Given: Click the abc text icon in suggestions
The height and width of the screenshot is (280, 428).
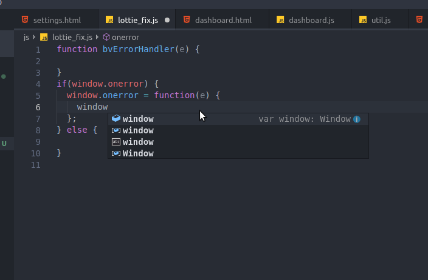Looking at the screenshot, I should pyautogui.click(x=116, y=142).
